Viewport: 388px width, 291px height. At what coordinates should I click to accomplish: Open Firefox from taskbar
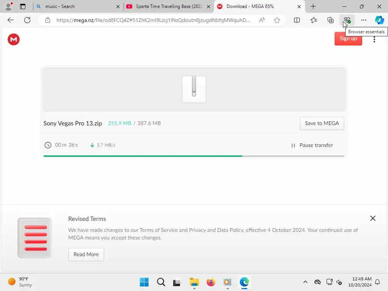point(211,282)
